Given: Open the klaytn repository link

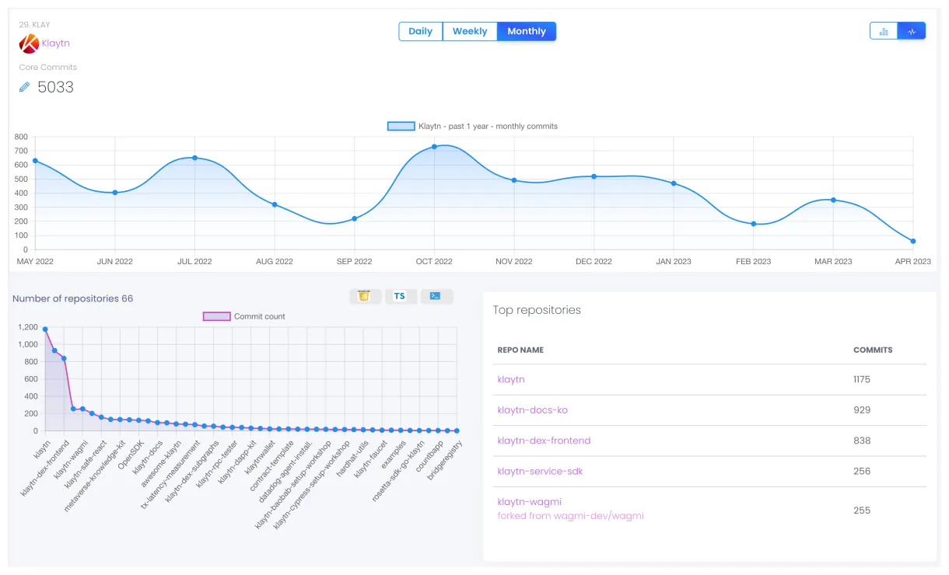Looking at the screenshot, I should click(511, 379).
